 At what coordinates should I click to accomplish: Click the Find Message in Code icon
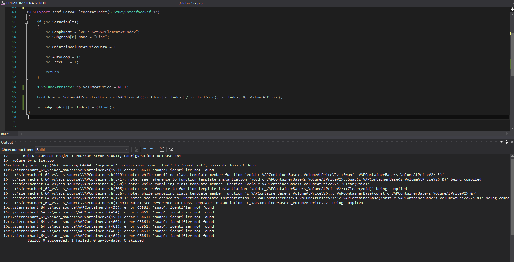coord(136,149)
